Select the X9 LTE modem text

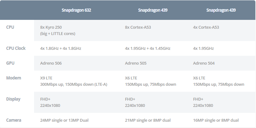47,78
